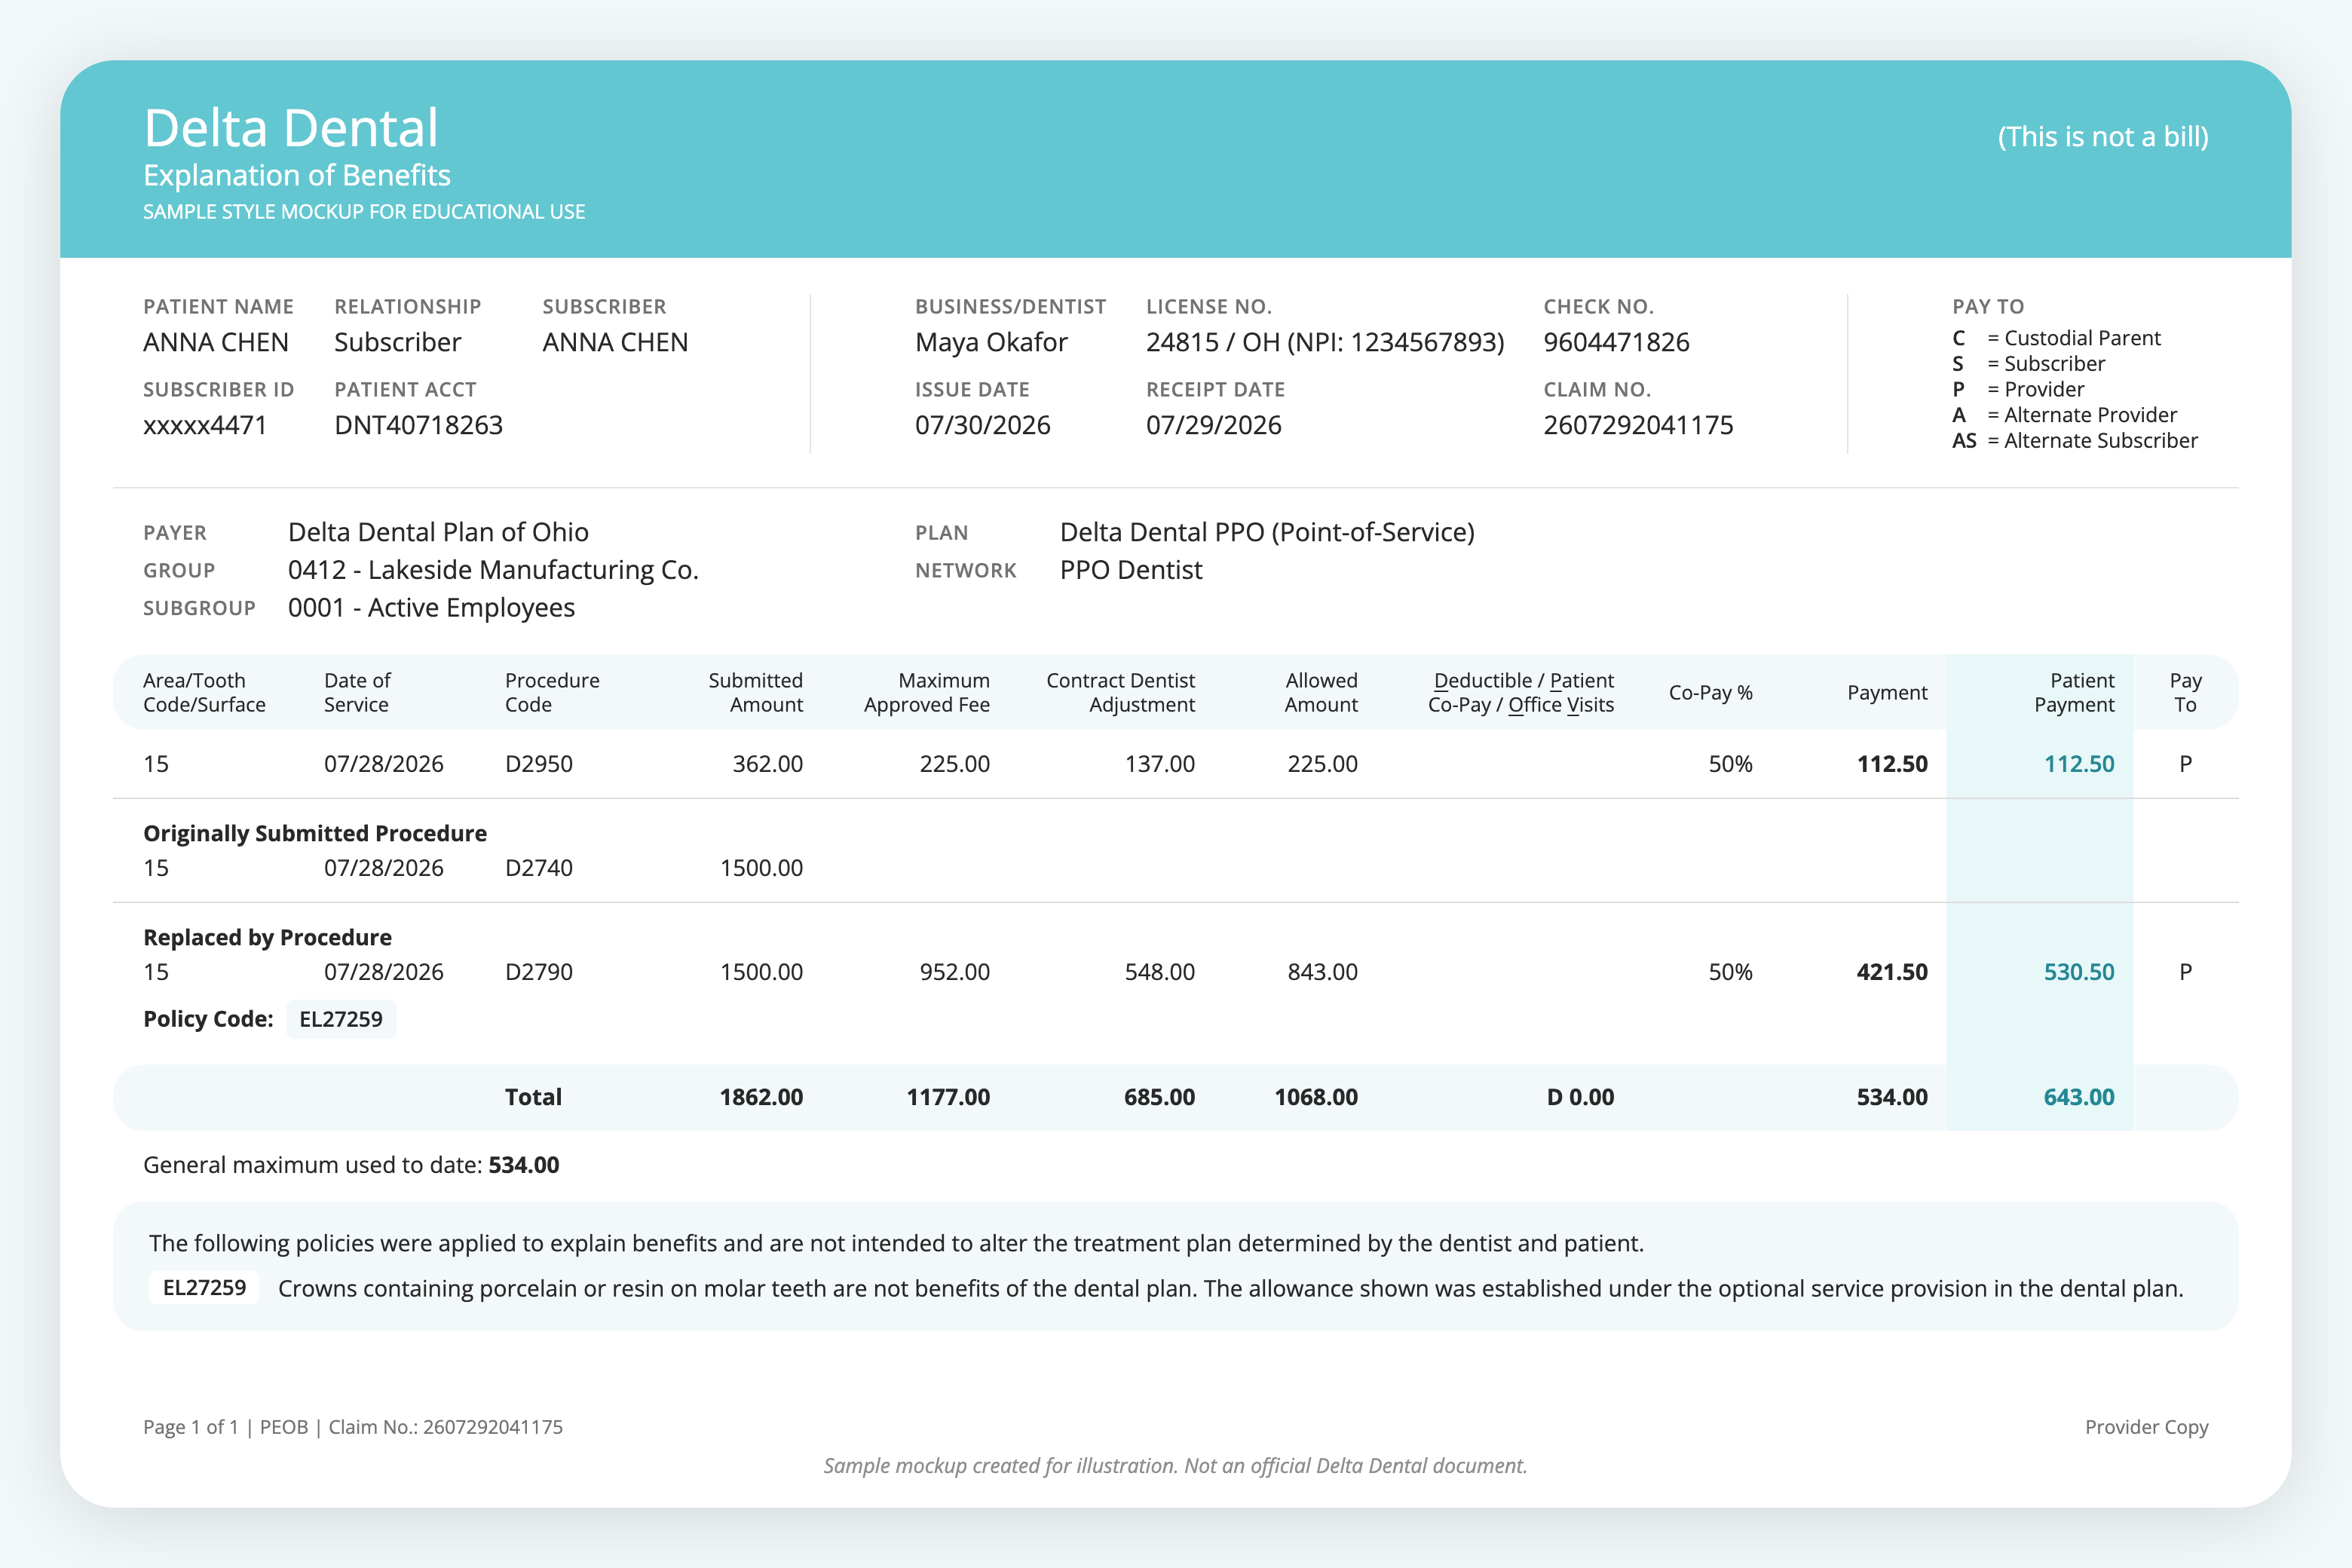Click the '(This is not a bill)' note
Image resolution: width=2352 pixels, height=1568 pixels.
click(2103, 137)
